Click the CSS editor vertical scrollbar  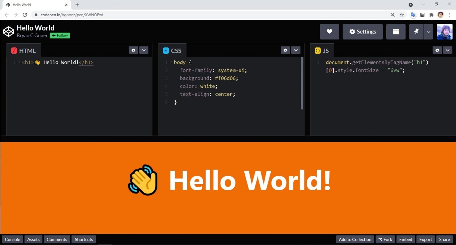coord(302,83)
